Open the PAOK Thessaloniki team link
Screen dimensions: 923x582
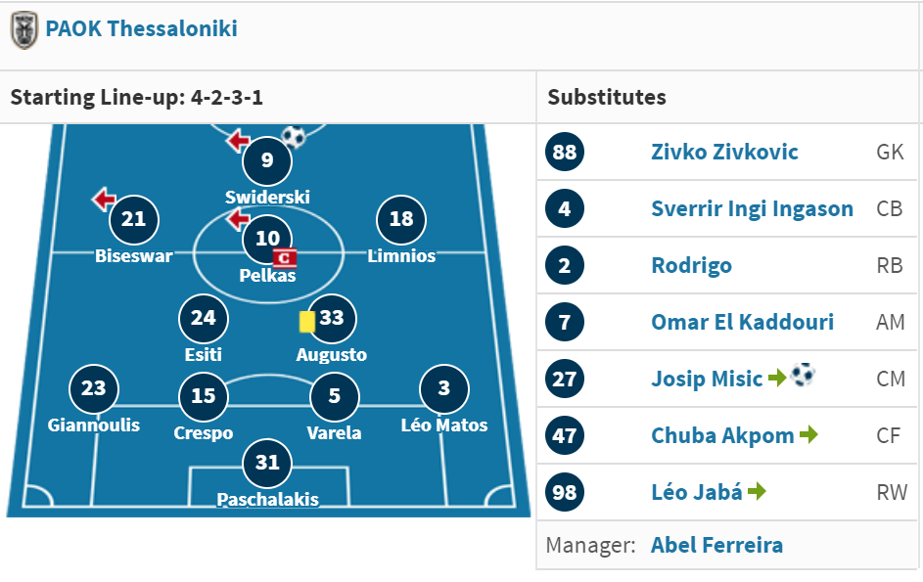(x=141, y=28)
